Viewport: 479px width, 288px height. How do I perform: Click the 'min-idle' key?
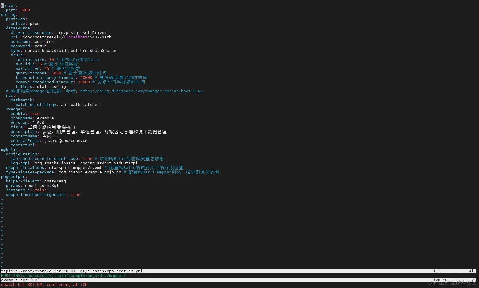coord(25,64)
